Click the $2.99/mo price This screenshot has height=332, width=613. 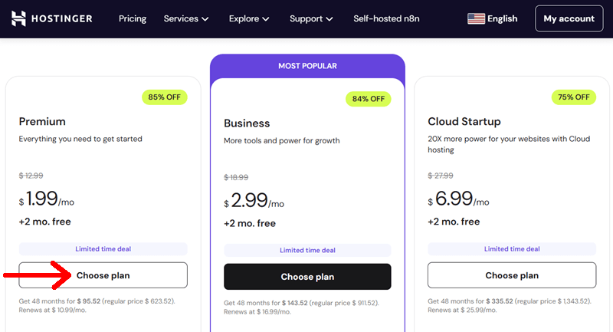[x=254, y=201]
